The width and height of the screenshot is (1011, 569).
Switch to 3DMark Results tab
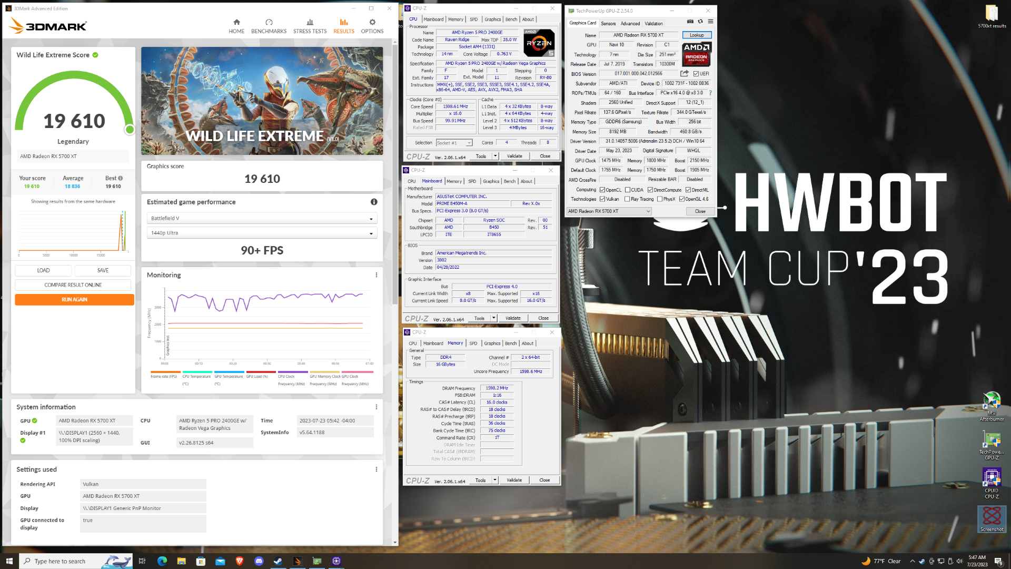[344, 26]
